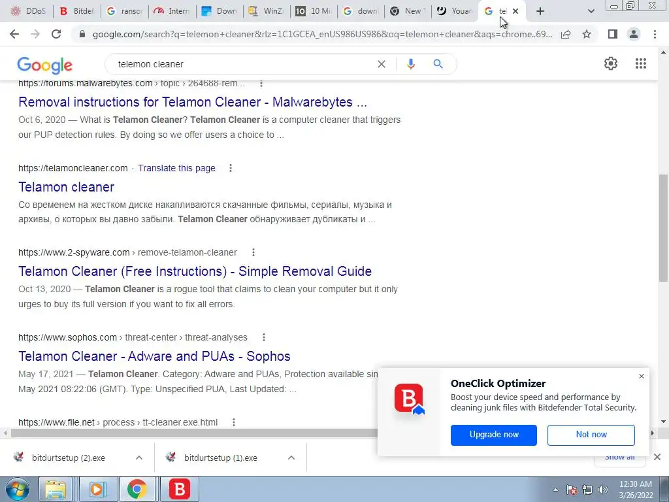Open the Telamon cleaner site link
Viewport: 669px width, 502px height.
[x=66, y=187]
